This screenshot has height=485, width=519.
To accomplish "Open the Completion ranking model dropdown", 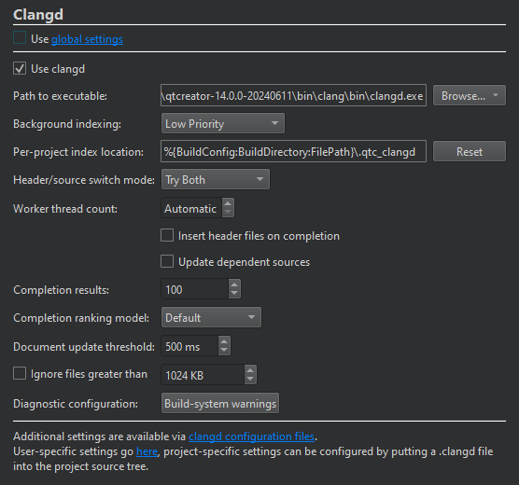I will (211, 317).
